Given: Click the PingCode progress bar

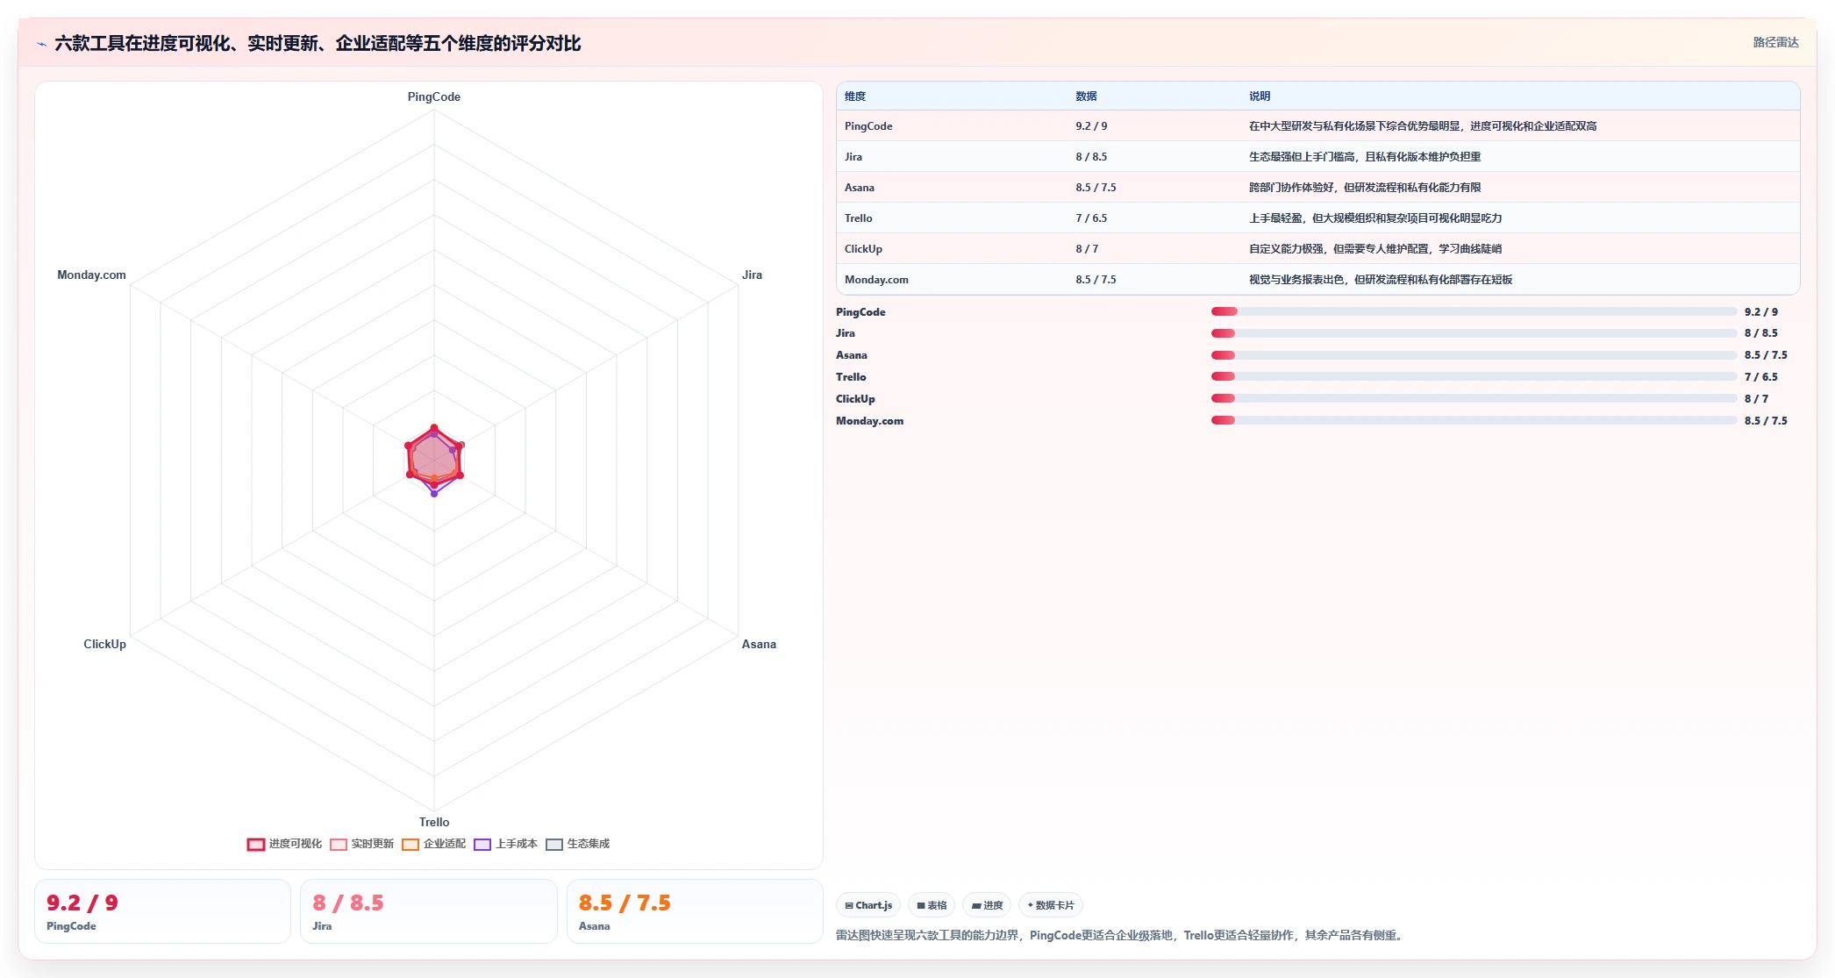Looking at the screenshot, I should 1474,311.
